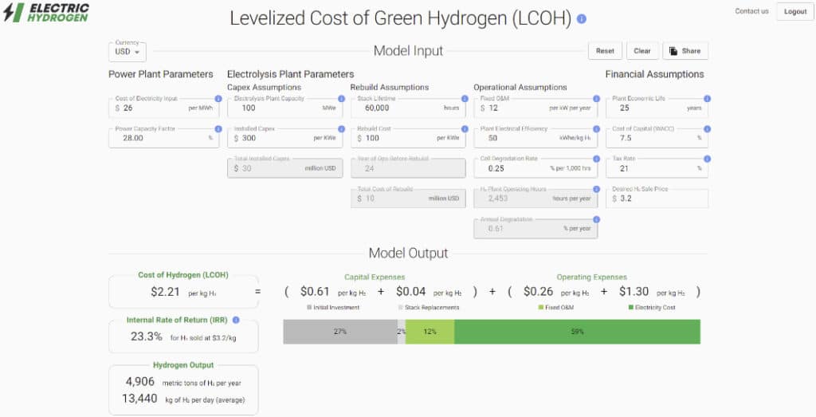Click the $0.61 capital expense value
Viewport: 816px width, 417px height.
click(x=315, y=292)
